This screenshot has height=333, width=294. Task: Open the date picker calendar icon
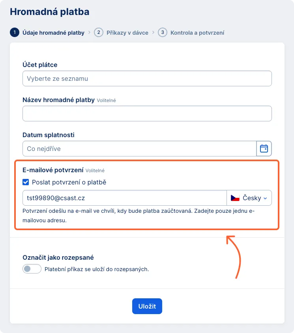pyautogui.click(x=264, y=149)
